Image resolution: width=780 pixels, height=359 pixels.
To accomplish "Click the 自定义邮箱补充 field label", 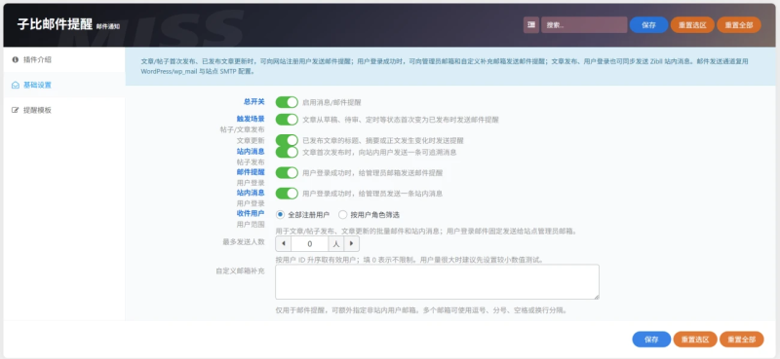I will 240,271.
